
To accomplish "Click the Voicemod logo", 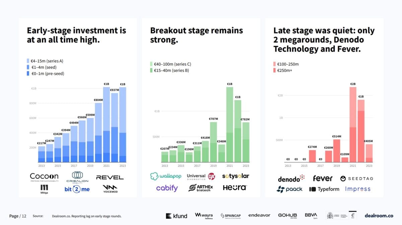I will pos(111,189).
